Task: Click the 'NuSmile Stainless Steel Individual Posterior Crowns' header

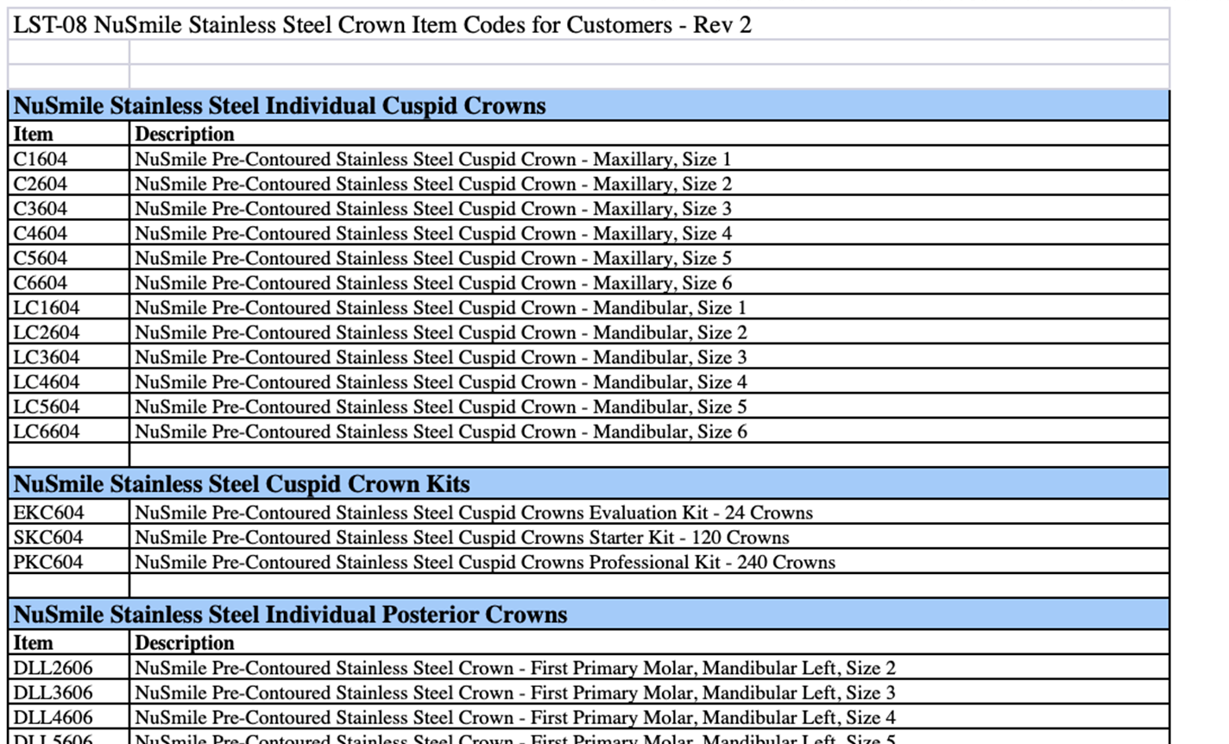Action: (589, 615)
